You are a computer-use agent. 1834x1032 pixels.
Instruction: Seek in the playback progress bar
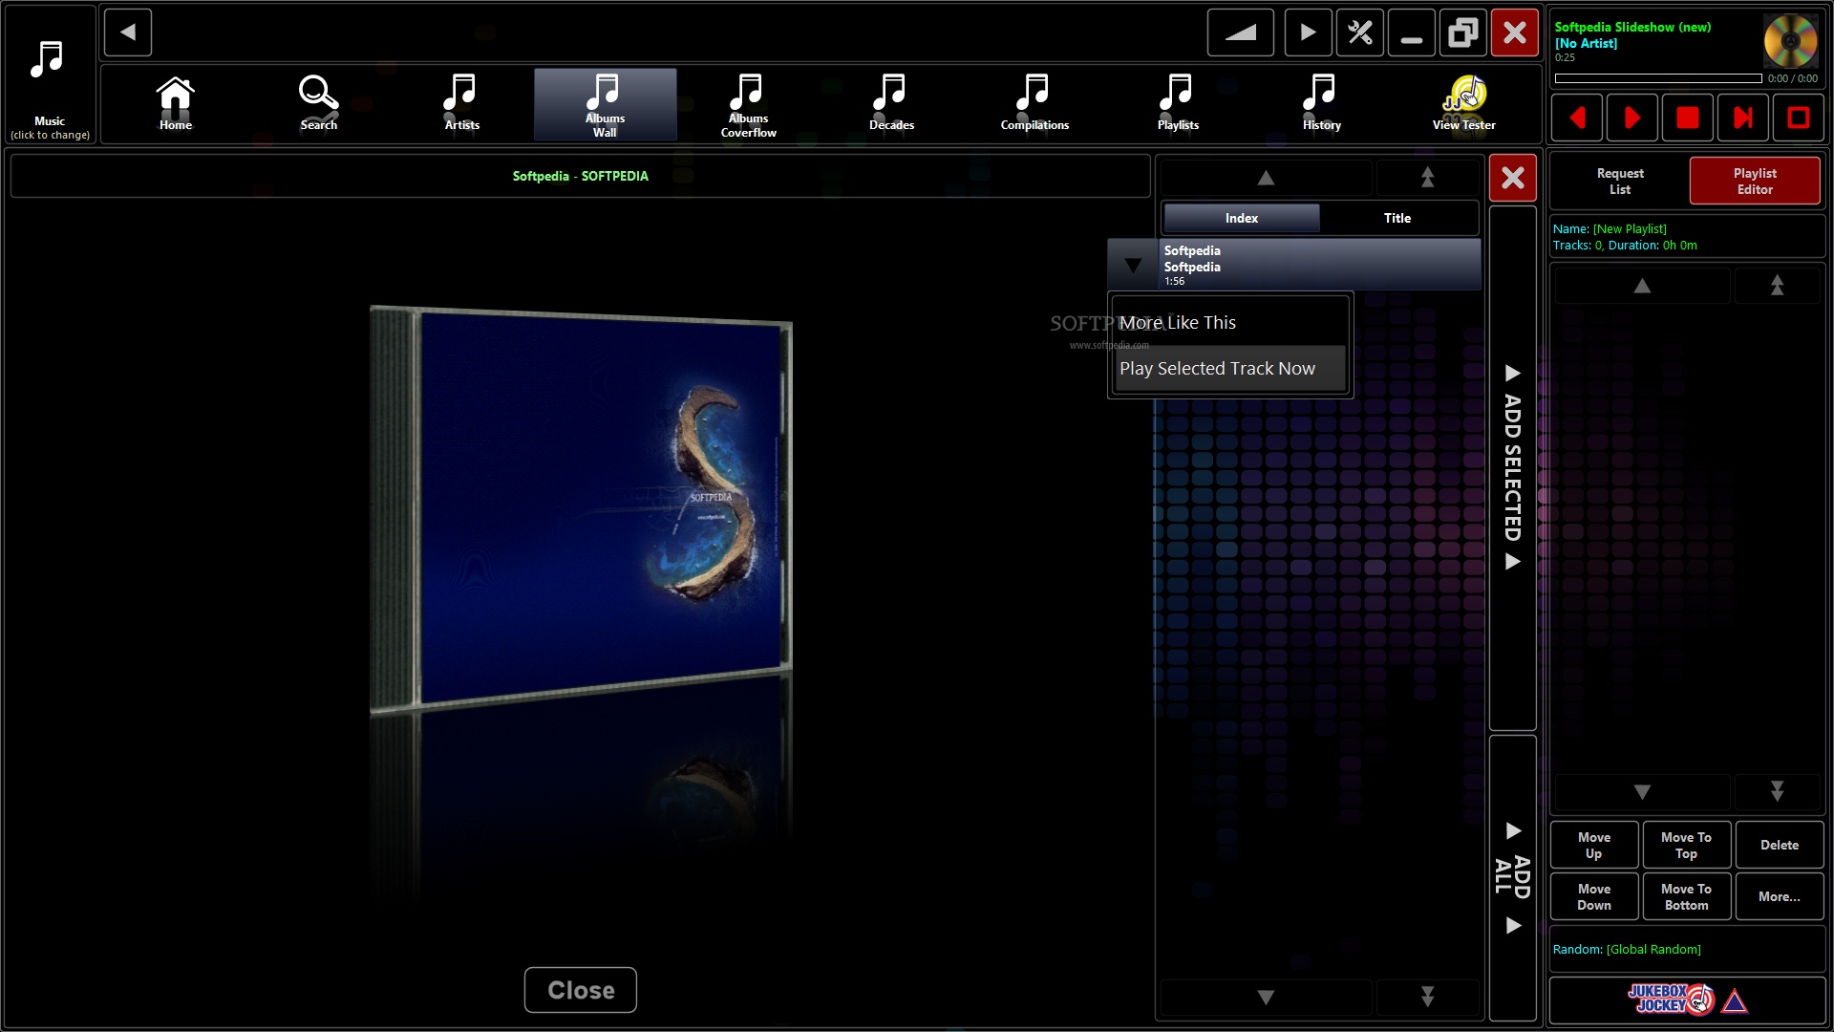pyautogui.click(x=1657, y=78)
